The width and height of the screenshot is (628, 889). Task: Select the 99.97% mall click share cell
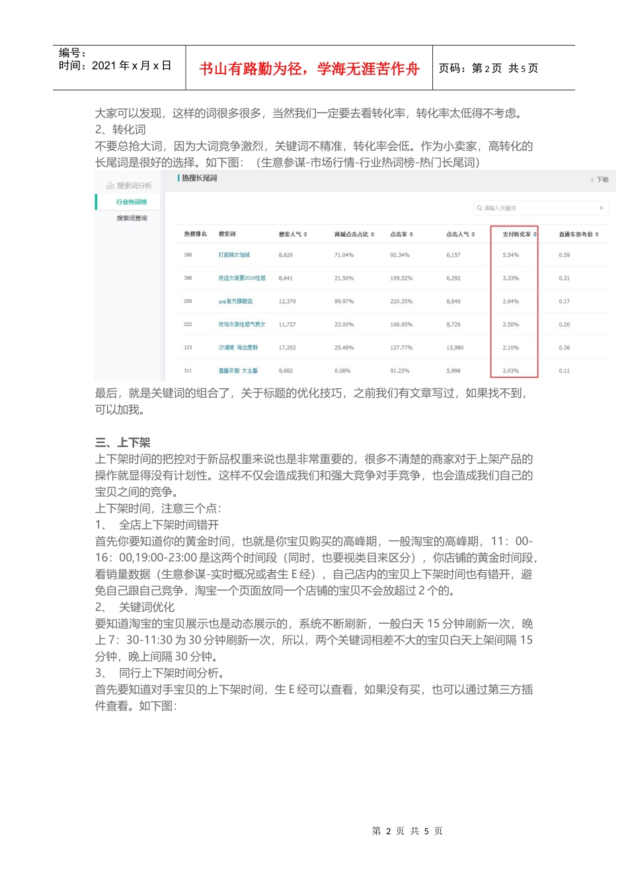pyautogui.click(x=344, y=301)
